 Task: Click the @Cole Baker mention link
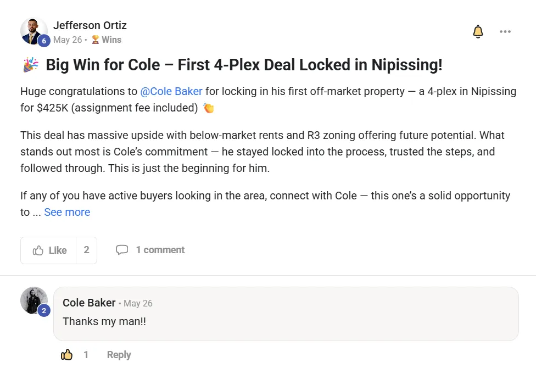tap(171, 91)
